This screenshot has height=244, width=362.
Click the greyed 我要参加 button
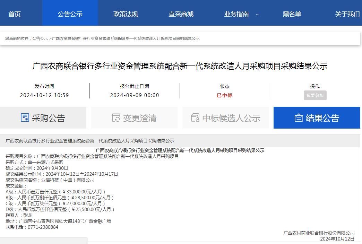tap(315, 95)
